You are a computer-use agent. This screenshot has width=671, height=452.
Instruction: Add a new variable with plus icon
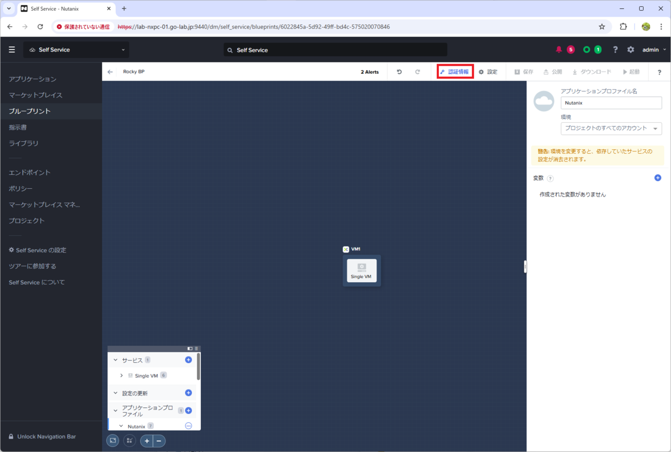(x=658, y=178)
